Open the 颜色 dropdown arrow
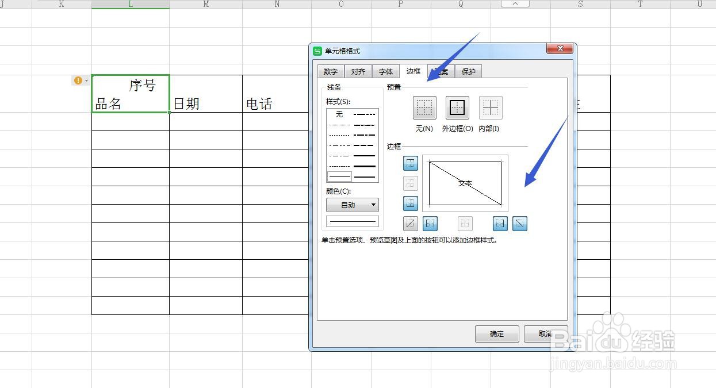The image size is (716, 388). pos(374,205)
